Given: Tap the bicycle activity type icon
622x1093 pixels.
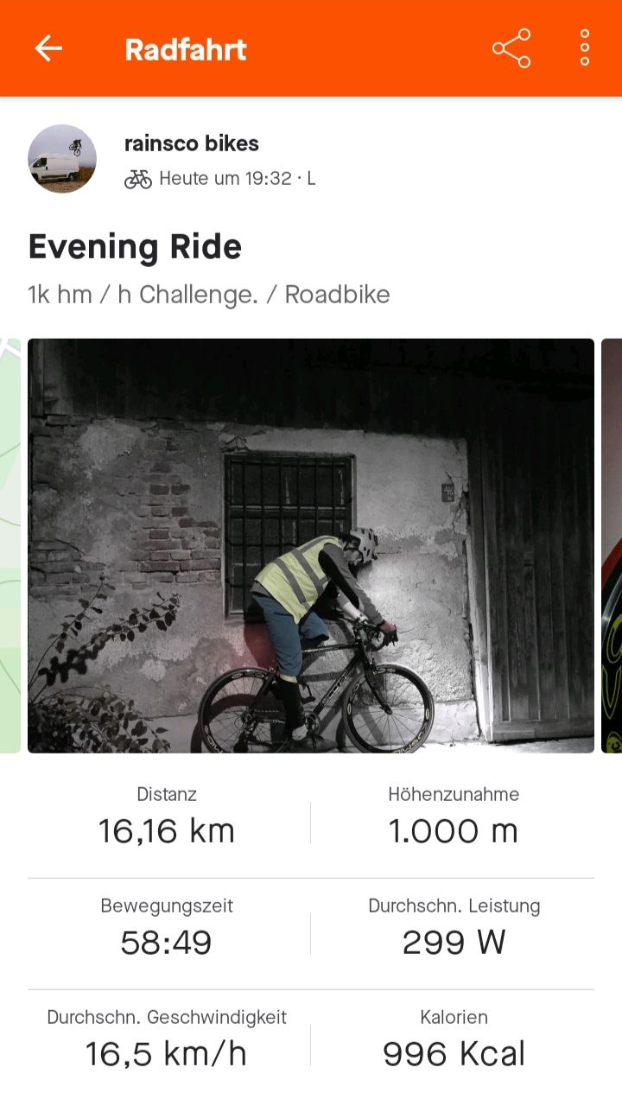Looking at the screenshot, I should click(x=138, y=179).
